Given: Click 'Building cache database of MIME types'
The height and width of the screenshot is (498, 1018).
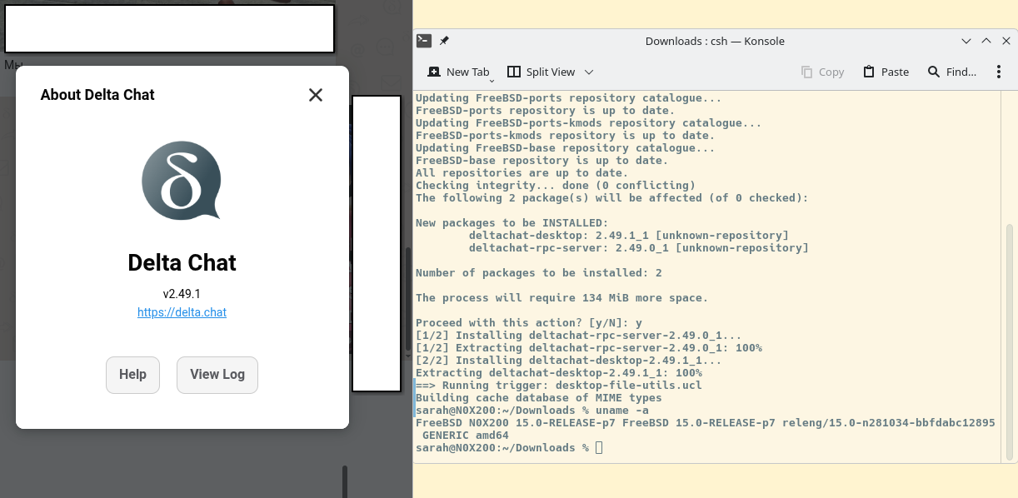Looking at the screenshot, I should (x=539, y=398).
